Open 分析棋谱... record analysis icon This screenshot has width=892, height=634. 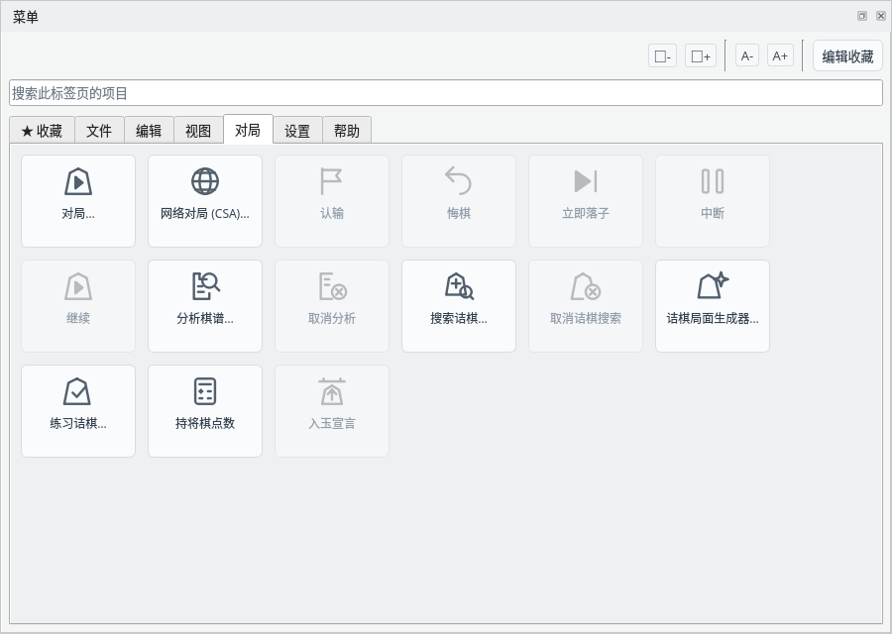coord(205,286)
